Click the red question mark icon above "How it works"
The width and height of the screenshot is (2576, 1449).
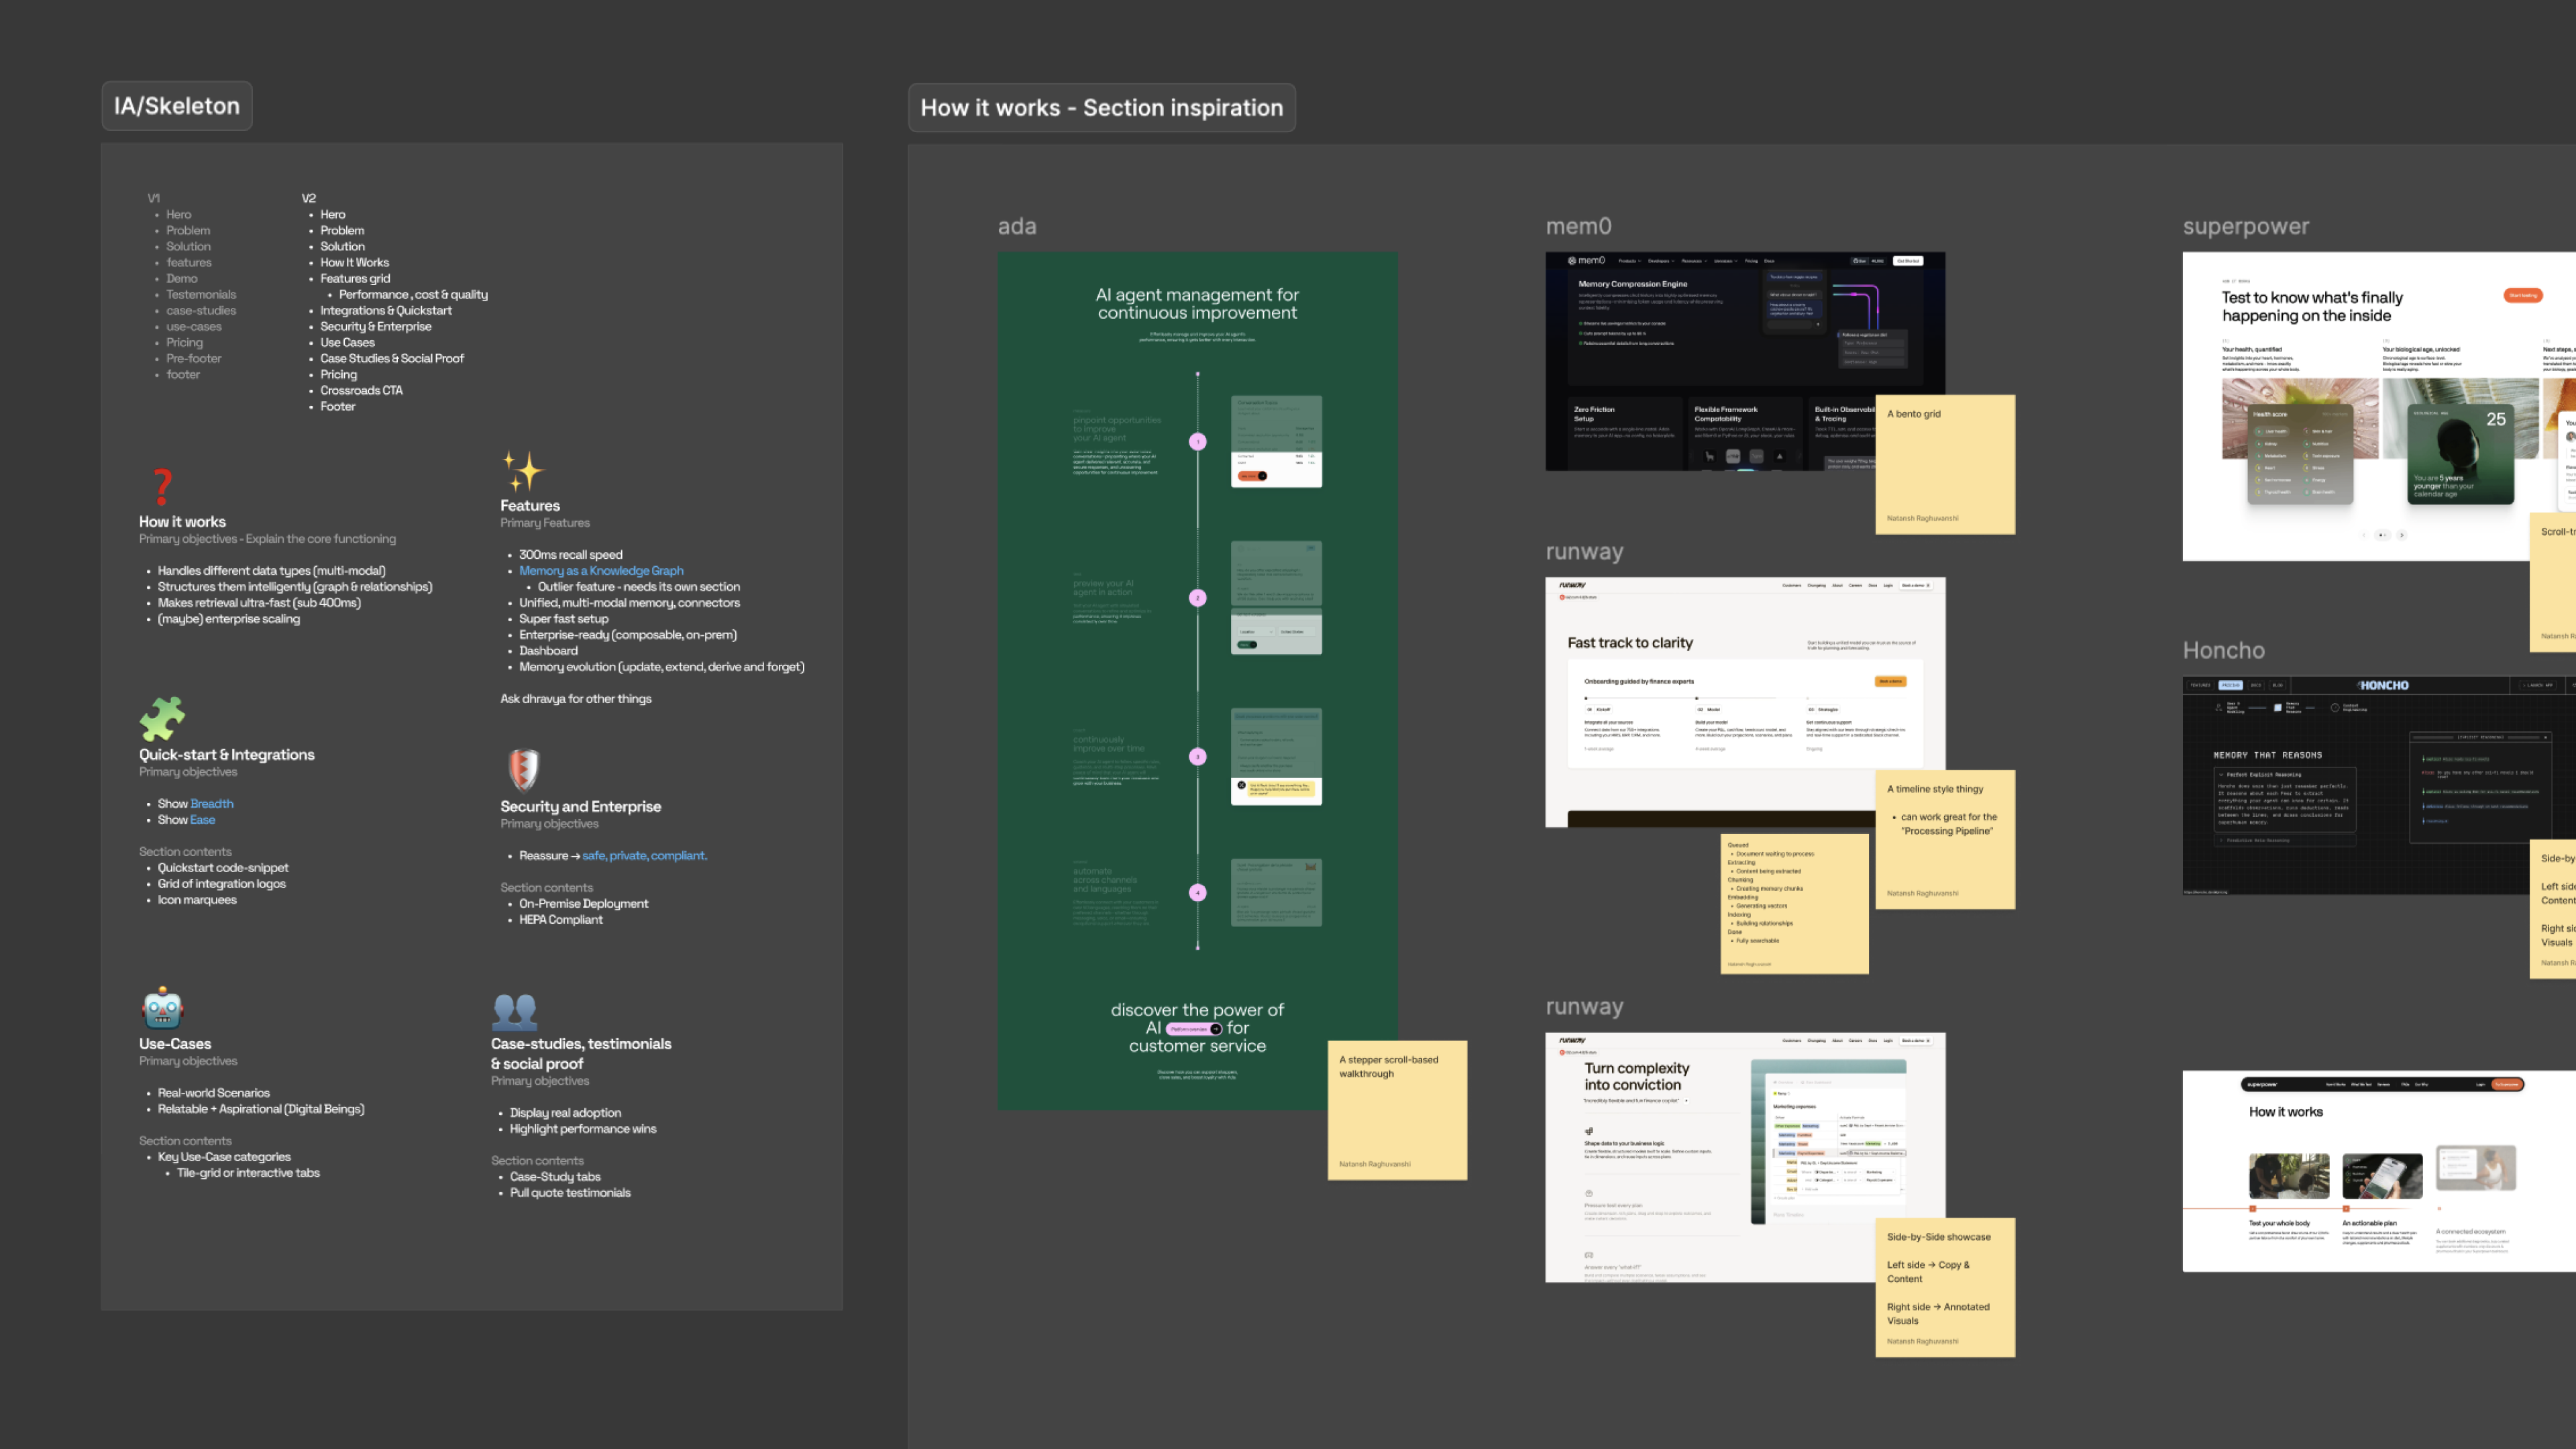(161, 487)
